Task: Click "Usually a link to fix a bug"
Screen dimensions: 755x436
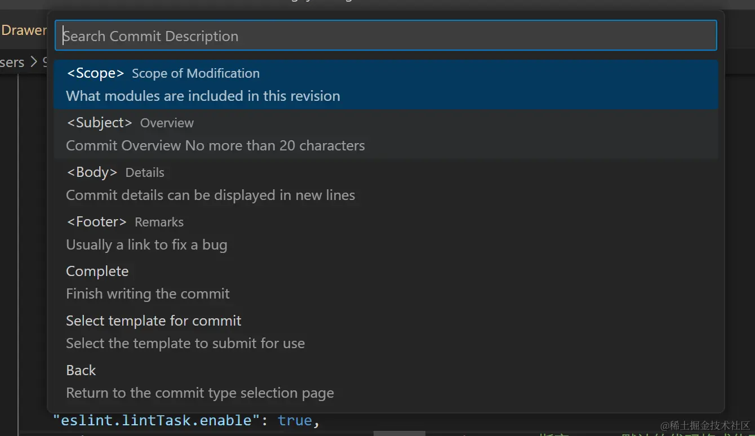Action: tap(146, 245)
